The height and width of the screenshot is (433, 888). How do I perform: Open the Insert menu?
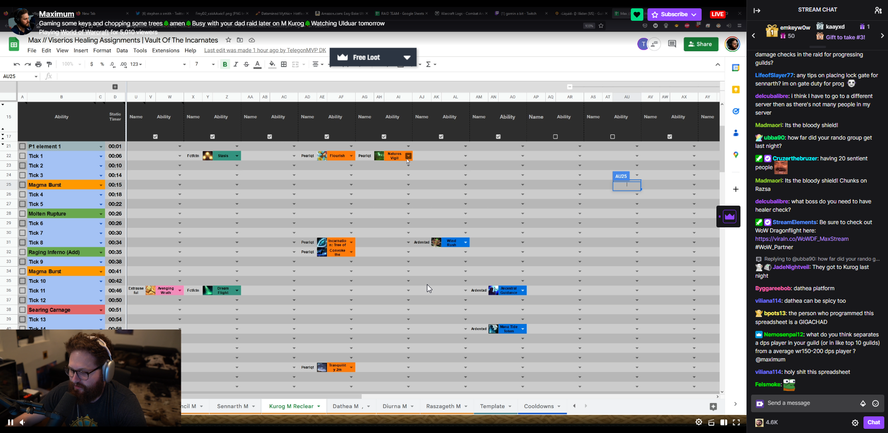[81, 50]
